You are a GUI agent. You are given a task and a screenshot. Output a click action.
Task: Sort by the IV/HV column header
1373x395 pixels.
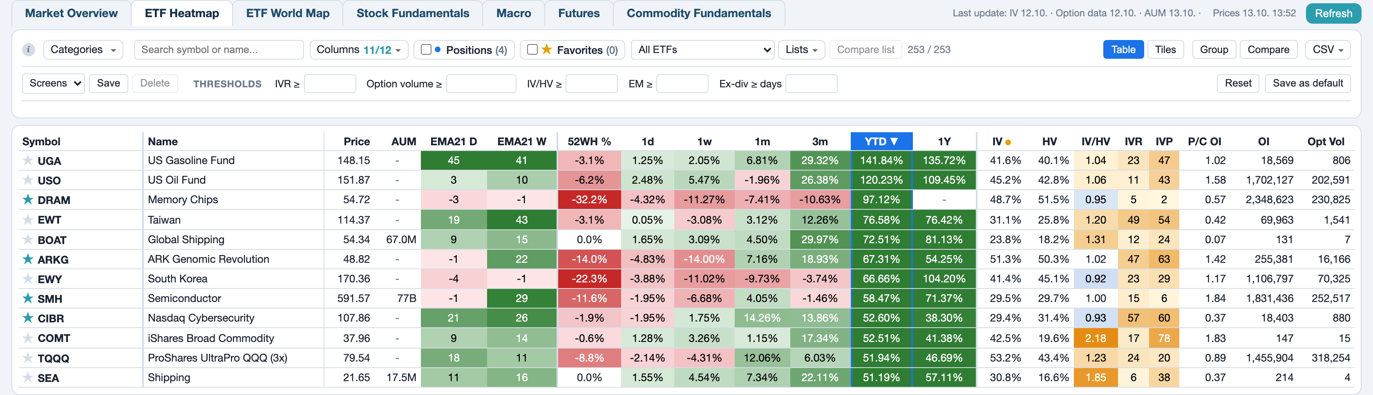coord(1095,142)
